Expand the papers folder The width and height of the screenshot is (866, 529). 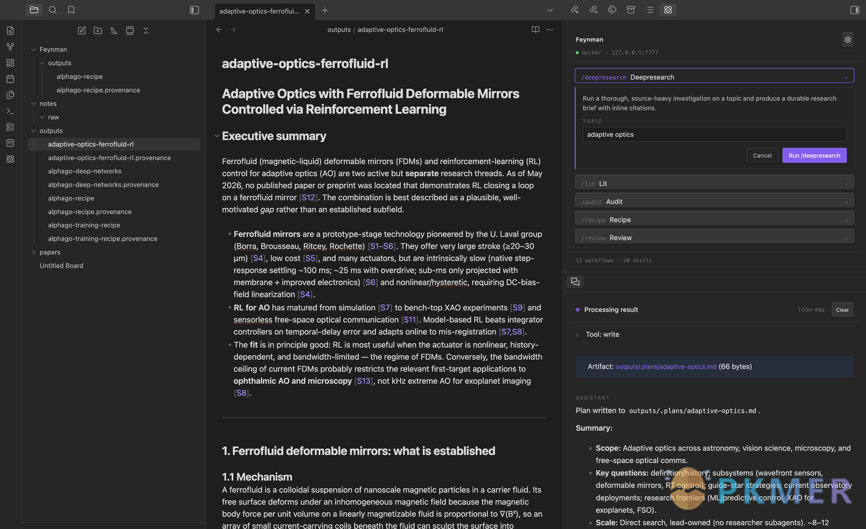(x=34, y=252)
